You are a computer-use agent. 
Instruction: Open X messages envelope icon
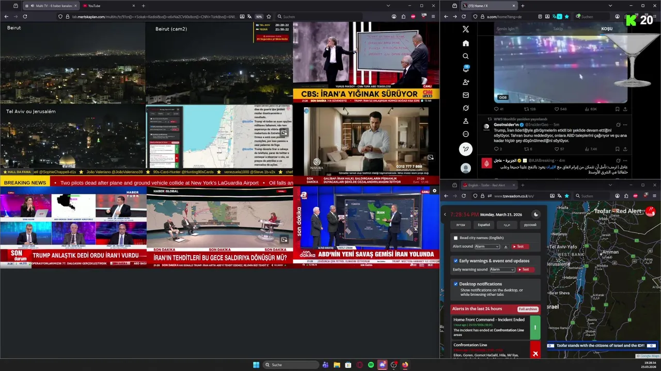465,95
